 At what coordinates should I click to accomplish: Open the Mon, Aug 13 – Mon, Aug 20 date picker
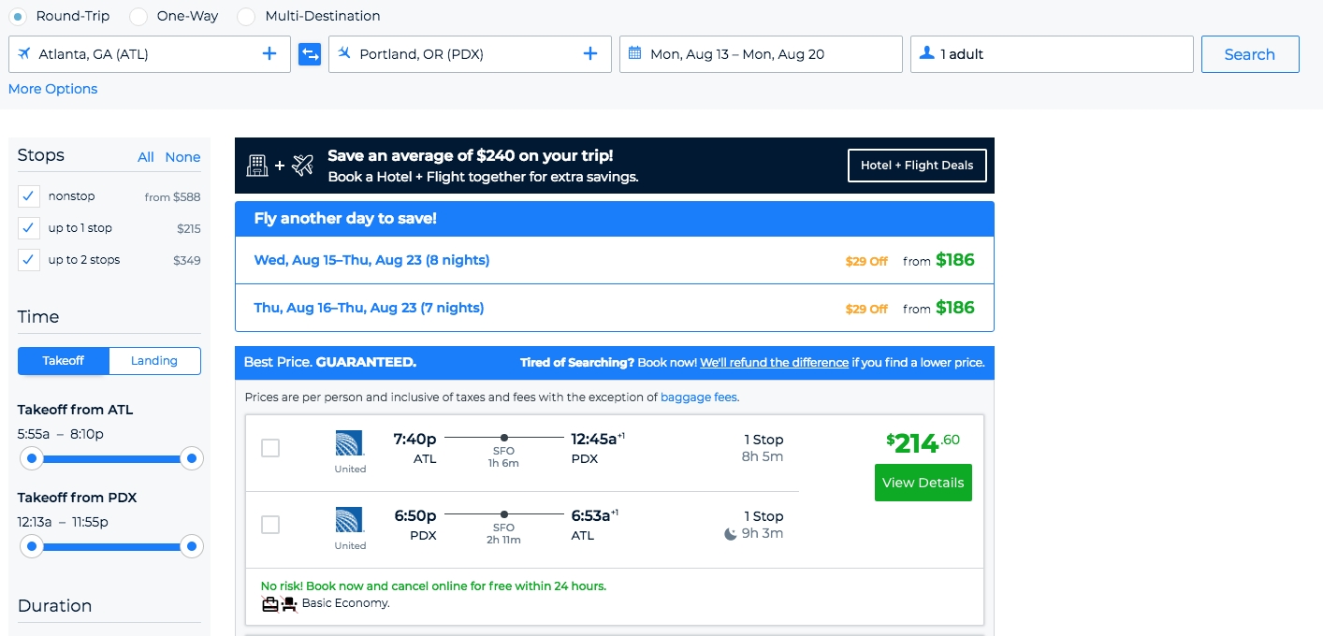pos(761,54)
